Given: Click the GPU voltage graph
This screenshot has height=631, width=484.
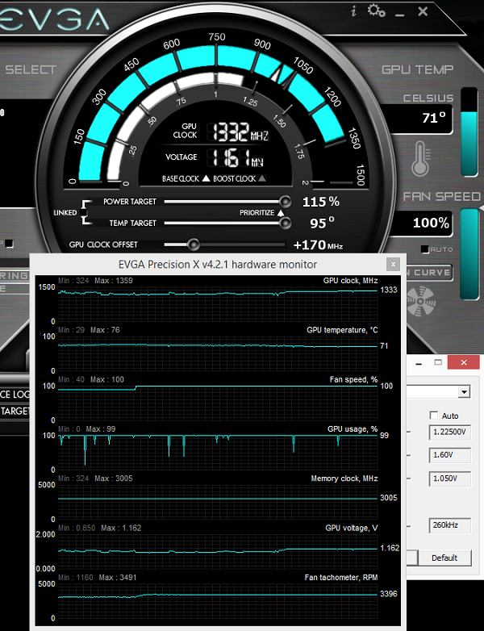Looking at the screenshot, I should (x=218, y=551).
